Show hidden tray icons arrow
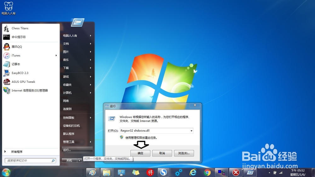Viewport: 315px width, 177px height. [269, 173]
